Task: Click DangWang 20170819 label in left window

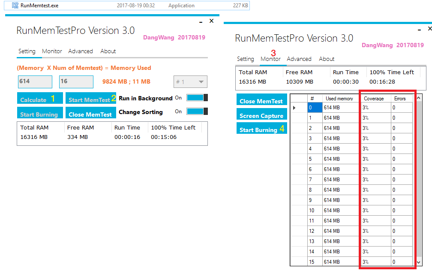Action: (x=174, y=37)
